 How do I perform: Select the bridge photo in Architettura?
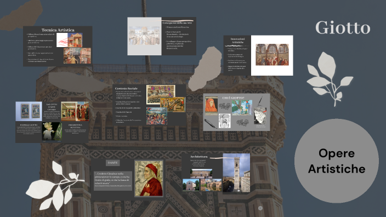click(211, 185)
